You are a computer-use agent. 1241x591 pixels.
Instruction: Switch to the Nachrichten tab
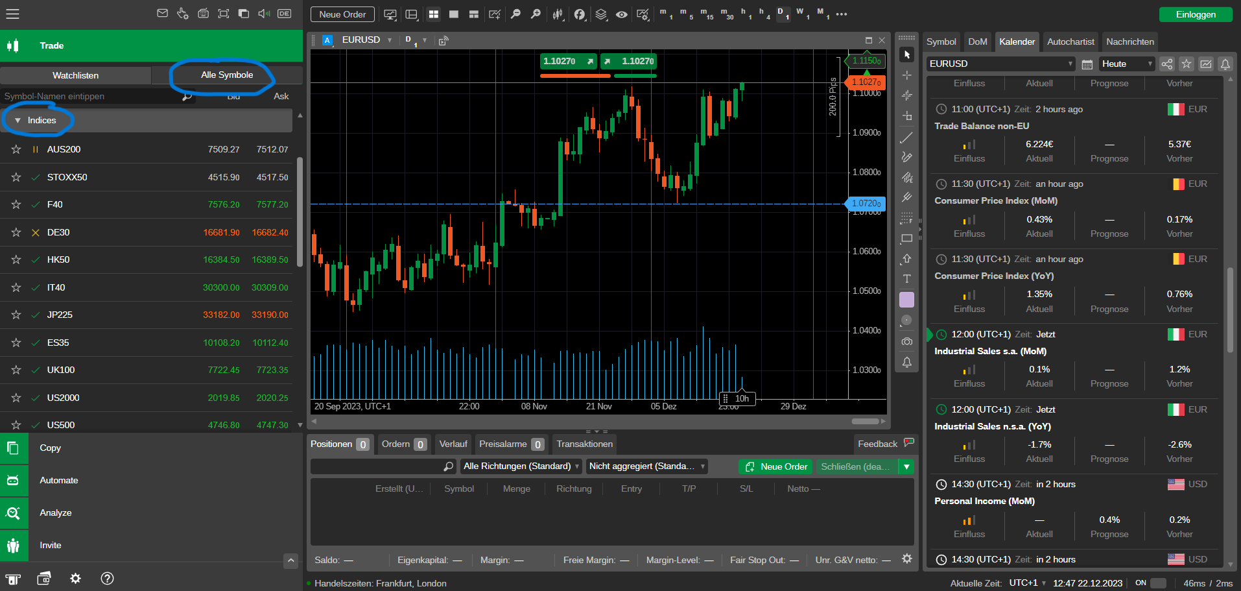(1129, 42)
